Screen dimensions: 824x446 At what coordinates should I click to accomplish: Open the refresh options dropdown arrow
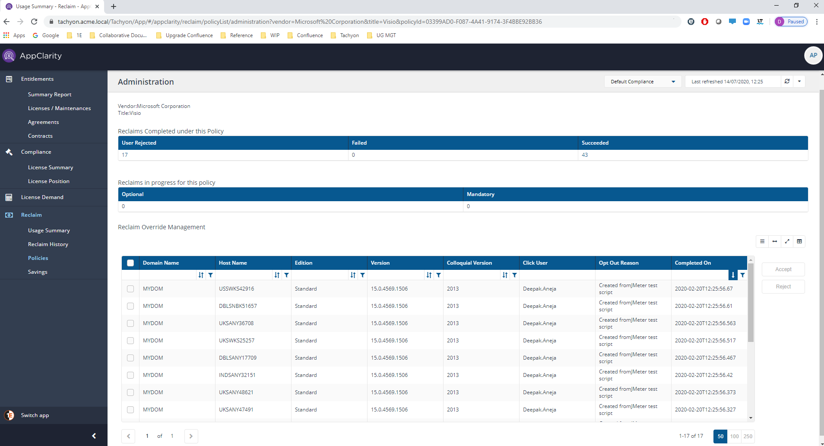(799, 81)
